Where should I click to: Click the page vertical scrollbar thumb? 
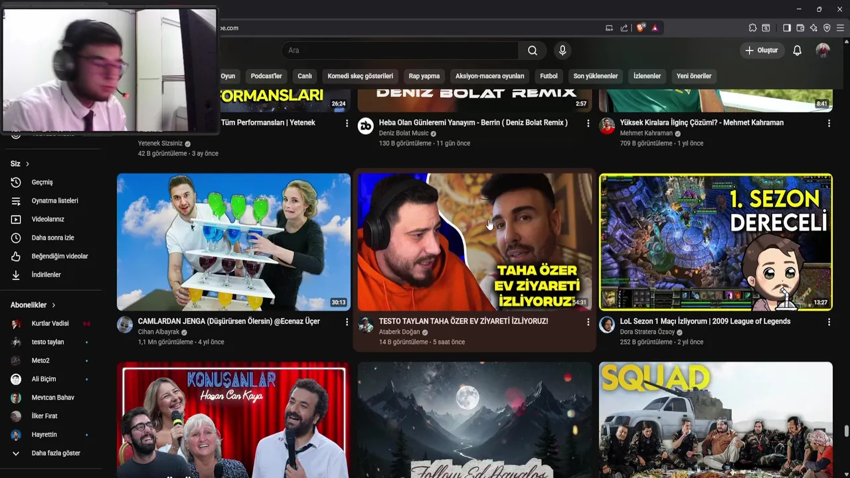[846, 432]
